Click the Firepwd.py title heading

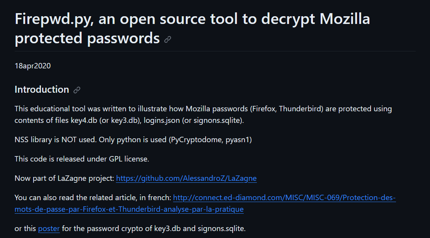coord(192,28)
